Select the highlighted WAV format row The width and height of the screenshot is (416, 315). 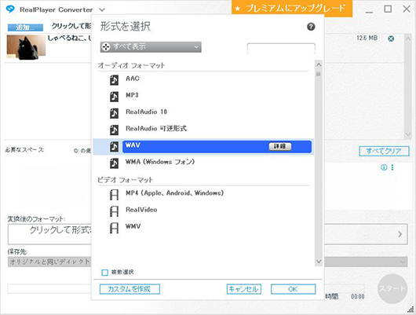click(217, 147)
